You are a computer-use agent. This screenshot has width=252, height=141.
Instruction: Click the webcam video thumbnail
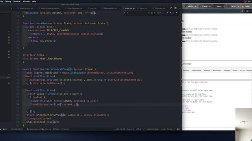click(244, 125)
